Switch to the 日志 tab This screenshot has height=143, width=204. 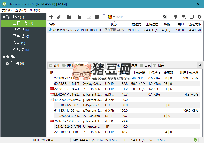(145, 65)
